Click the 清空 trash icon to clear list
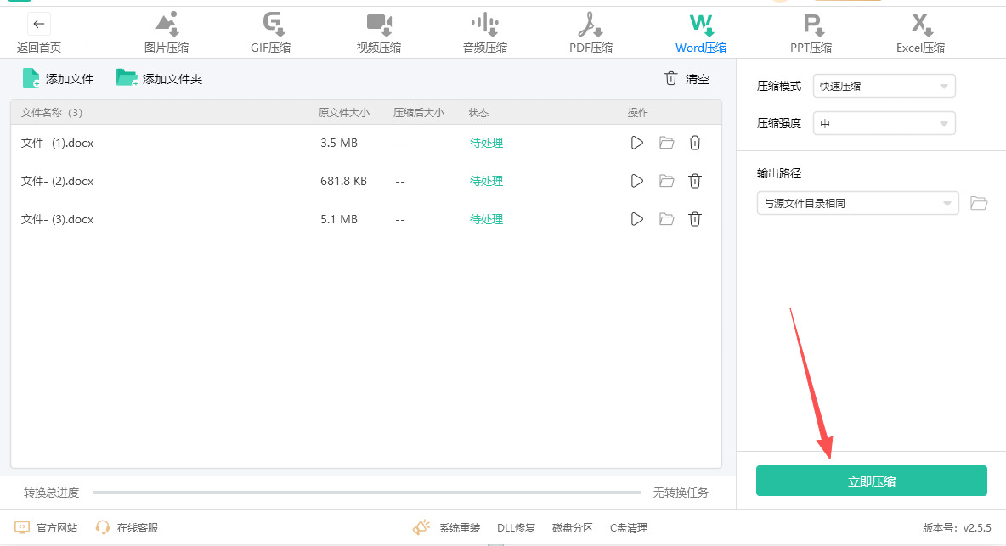1006x546 pixels. [x=671, y=79]
